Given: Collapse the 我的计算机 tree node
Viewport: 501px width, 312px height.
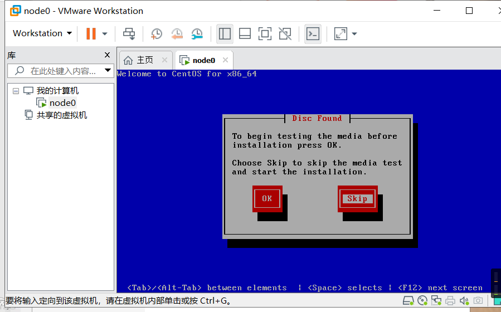Looking at the screenshot, I should coord(16,91).
